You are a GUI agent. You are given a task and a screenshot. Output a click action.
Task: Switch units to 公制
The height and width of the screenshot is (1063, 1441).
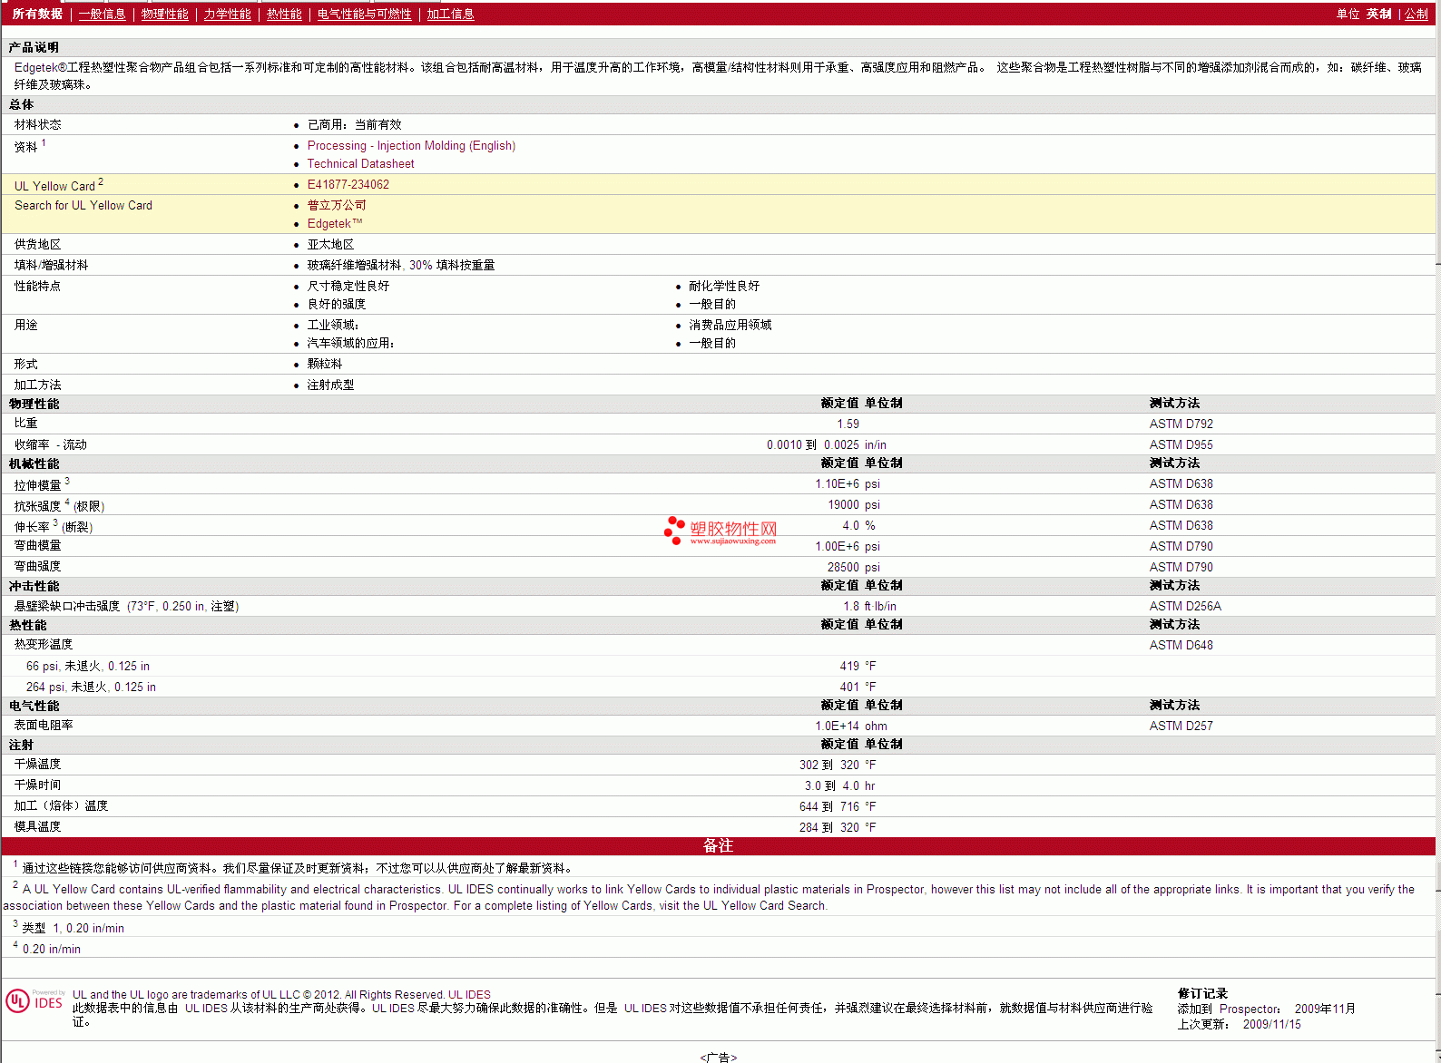pos(1416,15)
